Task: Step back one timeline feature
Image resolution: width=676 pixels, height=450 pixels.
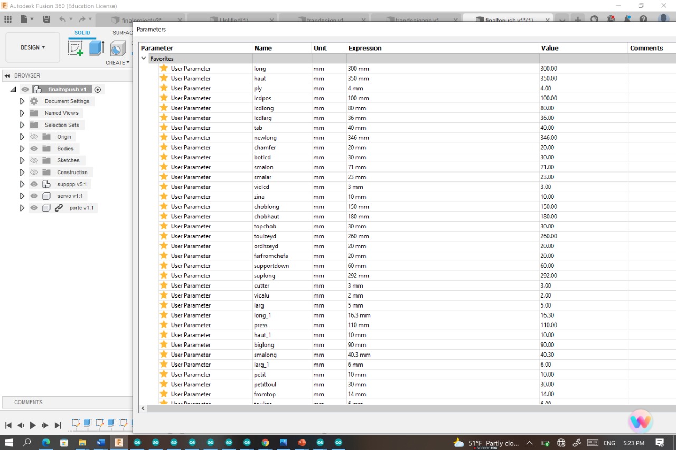Action: (21, 425)
